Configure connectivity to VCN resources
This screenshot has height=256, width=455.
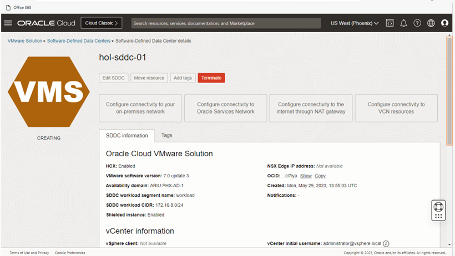coord(396,108)
